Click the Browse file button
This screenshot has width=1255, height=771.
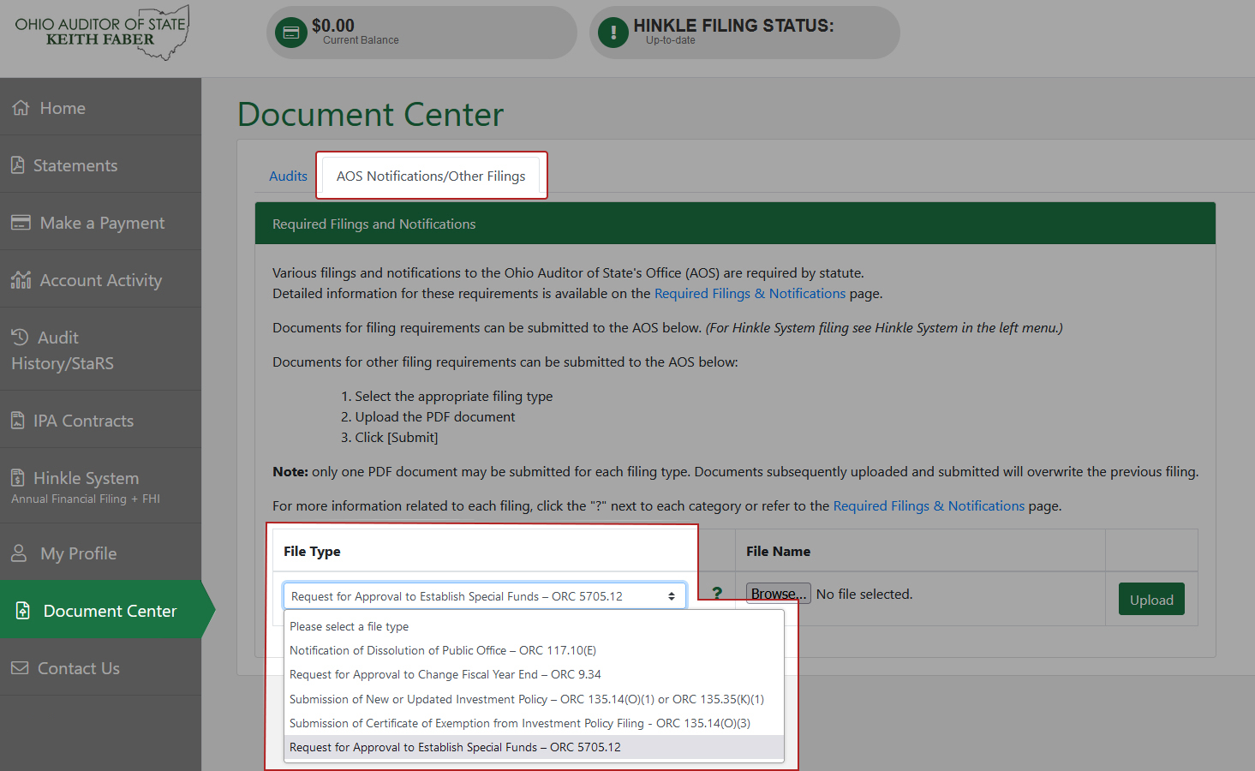(778, 595)
